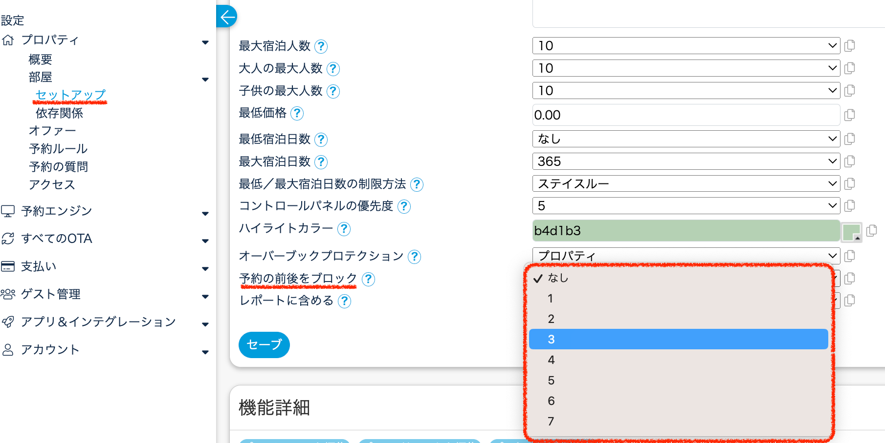Open the オーバーブックプロテクション dropdown
885x443 pixels.
(x=686, y=255)
